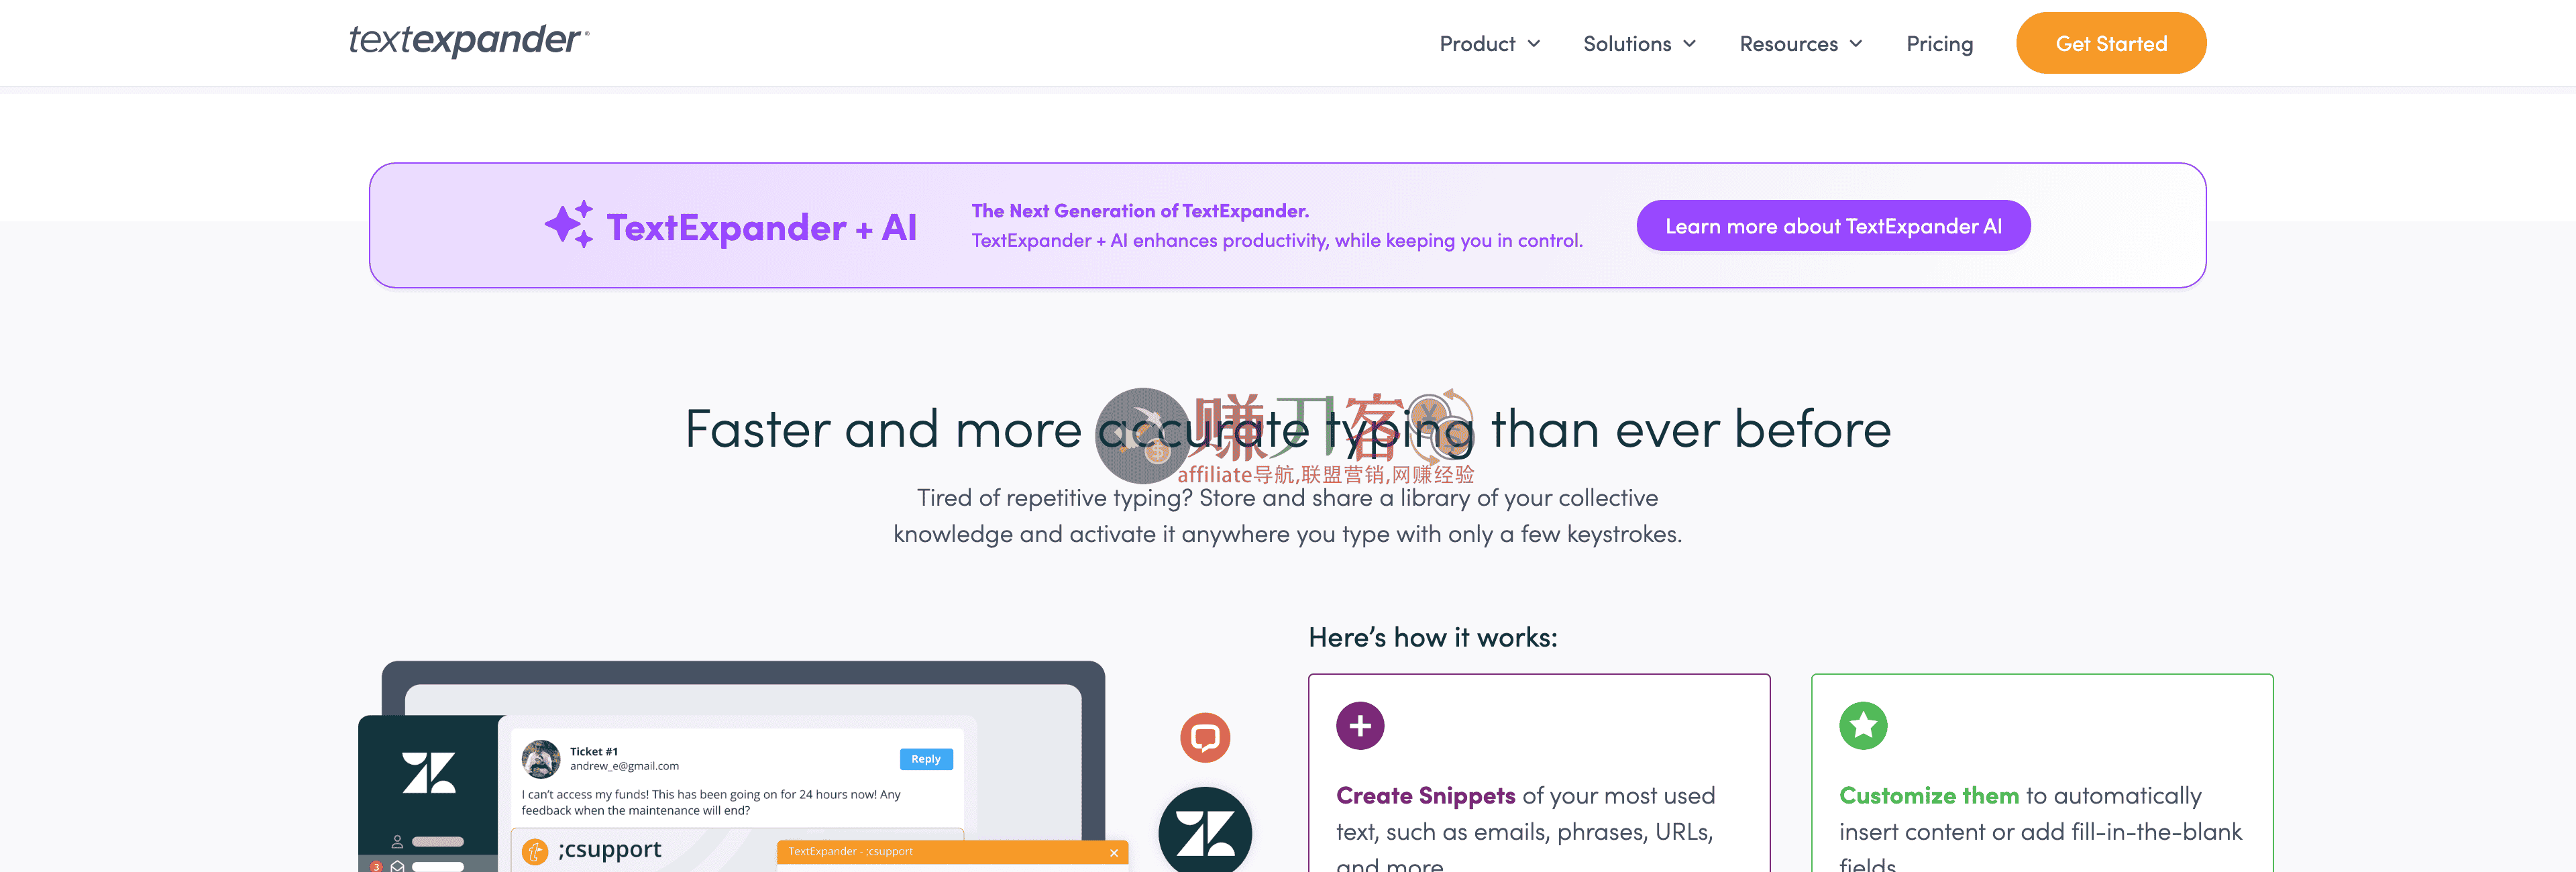Click the orange chat bubble icon

point(1205,738)
